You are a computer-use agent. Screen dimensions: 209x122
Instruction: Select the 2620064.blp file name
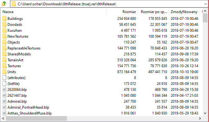[17, 90]
